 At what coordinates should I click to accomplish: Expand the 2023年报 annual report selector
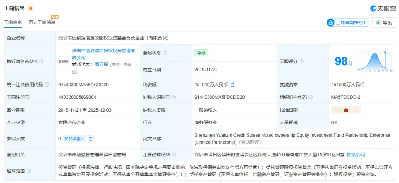[x=74, y=138]
